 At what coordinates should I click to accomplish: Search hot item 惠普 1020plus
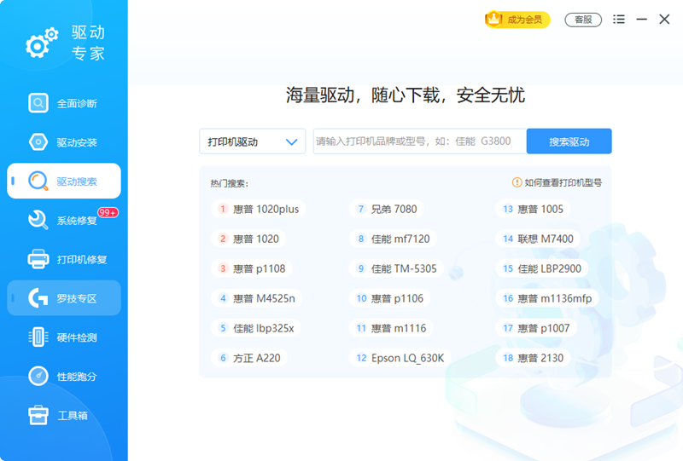pos(259,209)
